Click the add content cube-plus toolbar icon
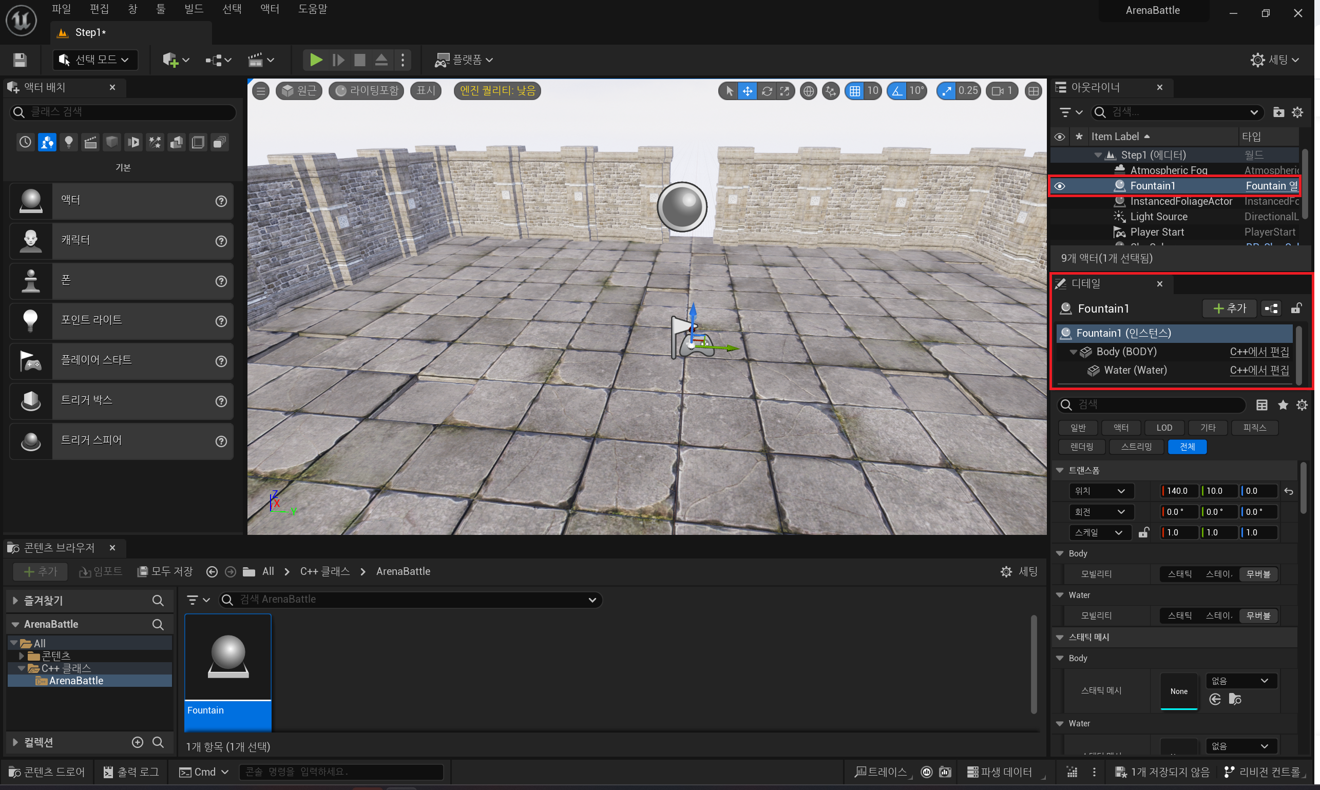 171,60
